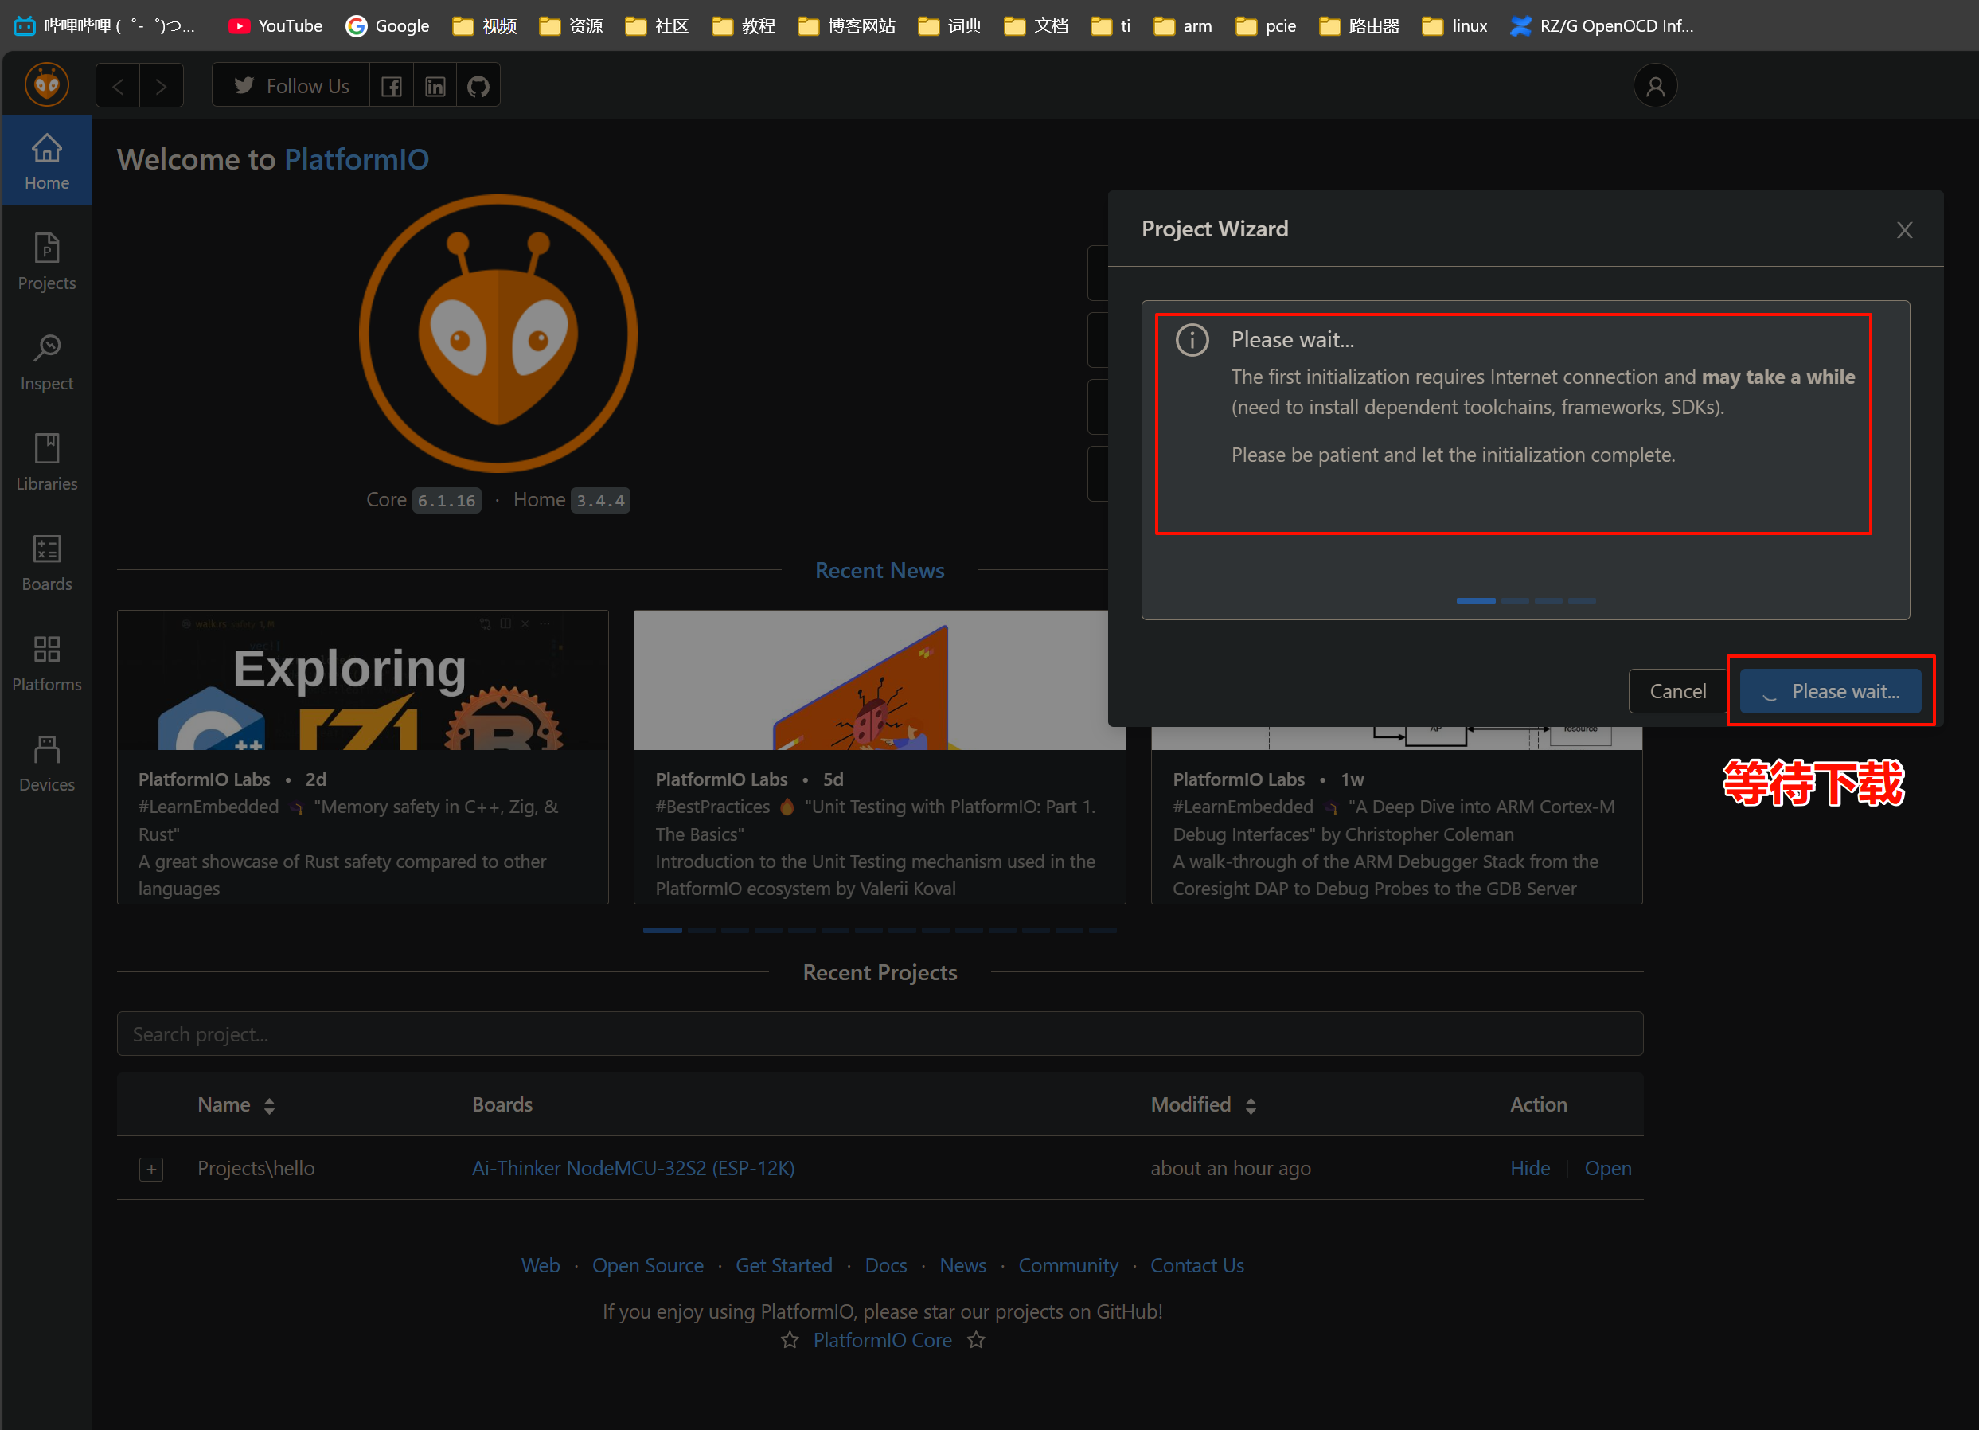
Task: Click the LinkedIn icon in toolbar
Action: pyautogui.click(x=435, y=86)
